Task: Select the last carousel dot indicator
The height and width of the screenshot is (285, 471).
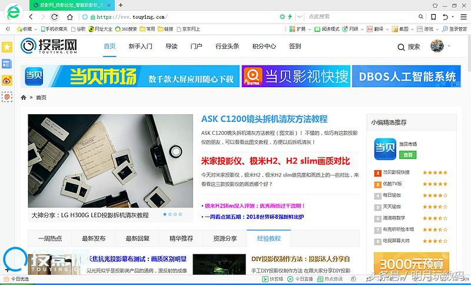Action: click(180, 214)
